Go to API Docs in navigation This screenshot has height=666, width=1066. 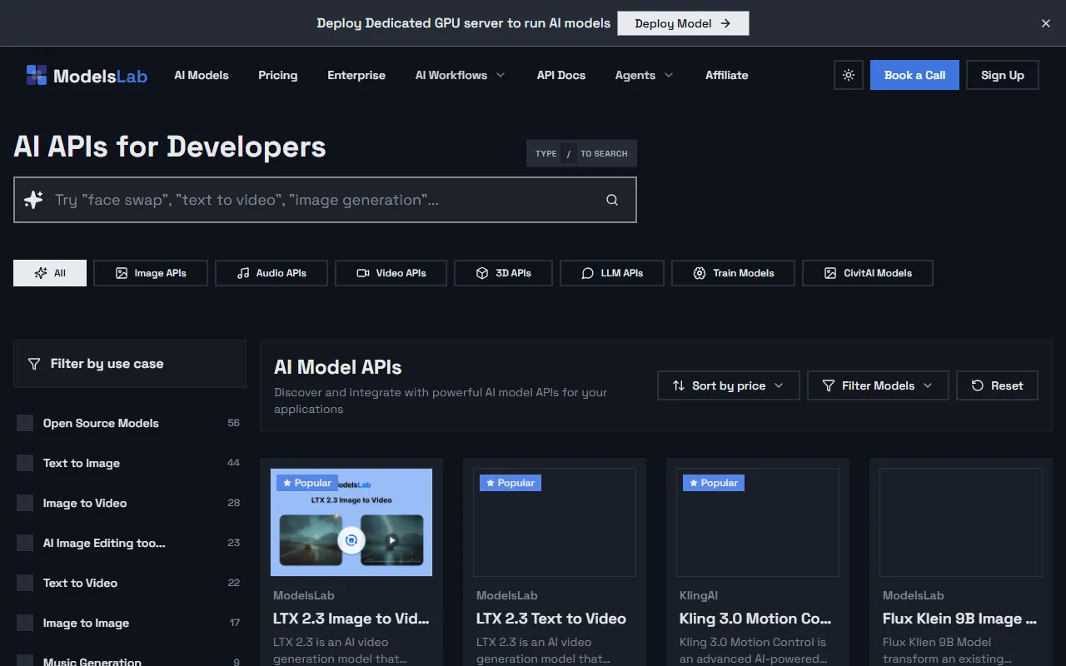[x=560, y=75]
